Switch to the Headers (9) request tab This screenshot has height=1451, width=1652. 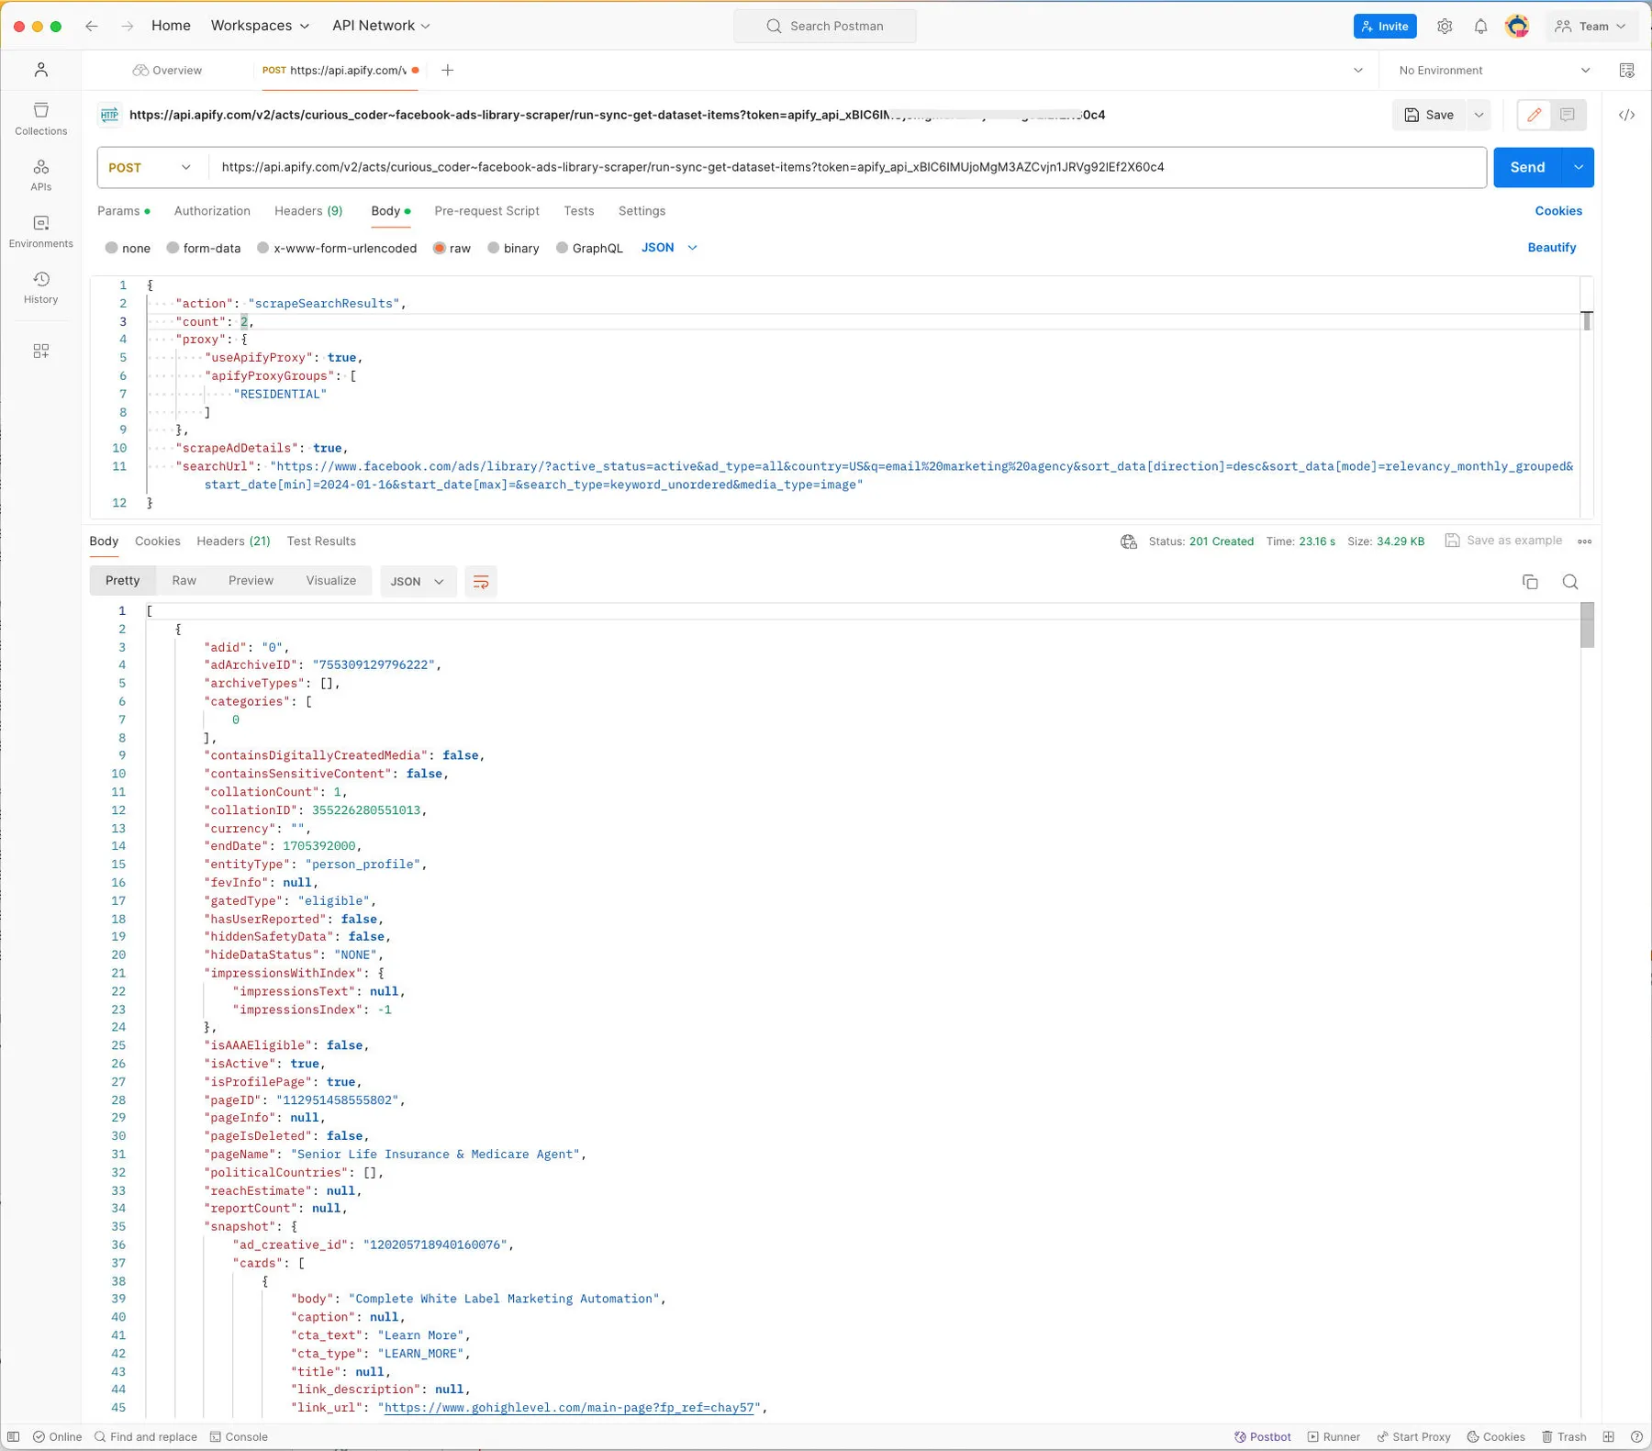308,211
